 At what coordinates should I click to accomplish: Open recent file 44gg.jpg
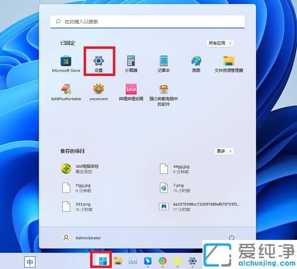click(174, 169)
